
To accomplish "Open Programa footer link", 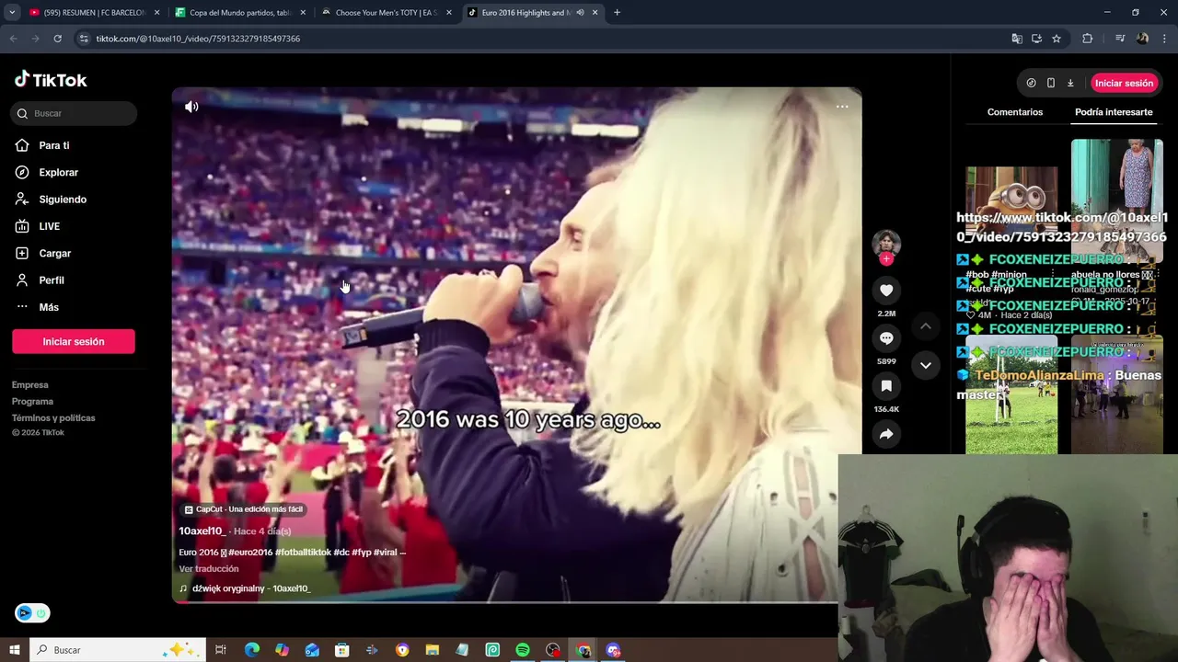I will click(x=32, y=402).
